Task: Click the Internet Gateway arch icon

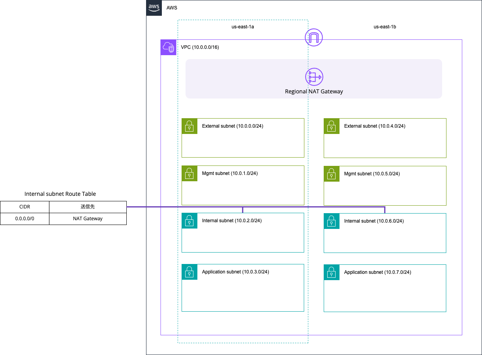Action: click(x=314, y=38)
